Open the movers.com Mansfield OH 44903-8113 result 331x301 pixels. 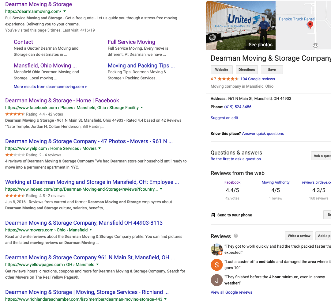84,223
